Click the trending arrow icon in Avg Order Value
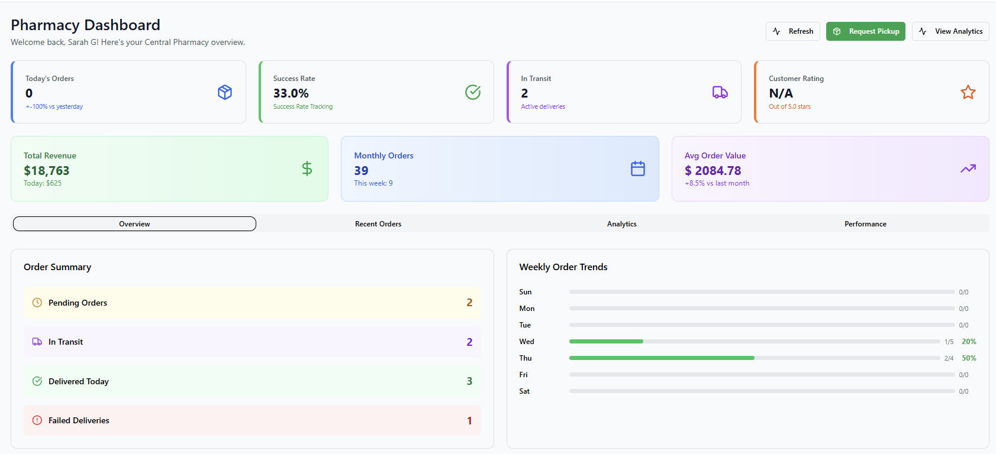Image resolution: width=996 pixels, height=454 pixels. (968, 168)
